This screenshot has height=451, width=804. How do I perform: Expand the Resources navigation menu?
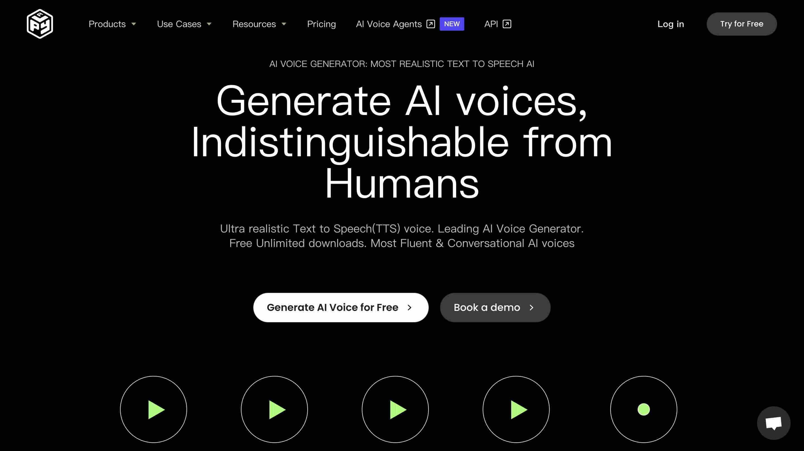(x=260, y=24)
